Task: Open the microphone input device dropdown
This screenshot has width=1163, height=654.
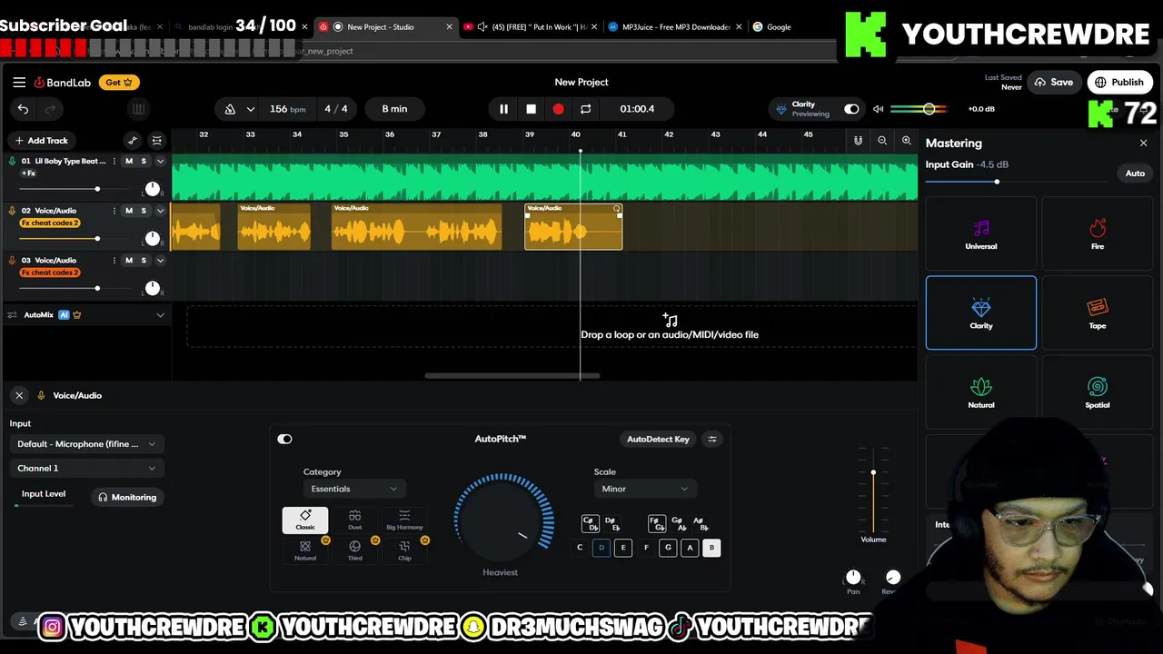Action: 85,444
